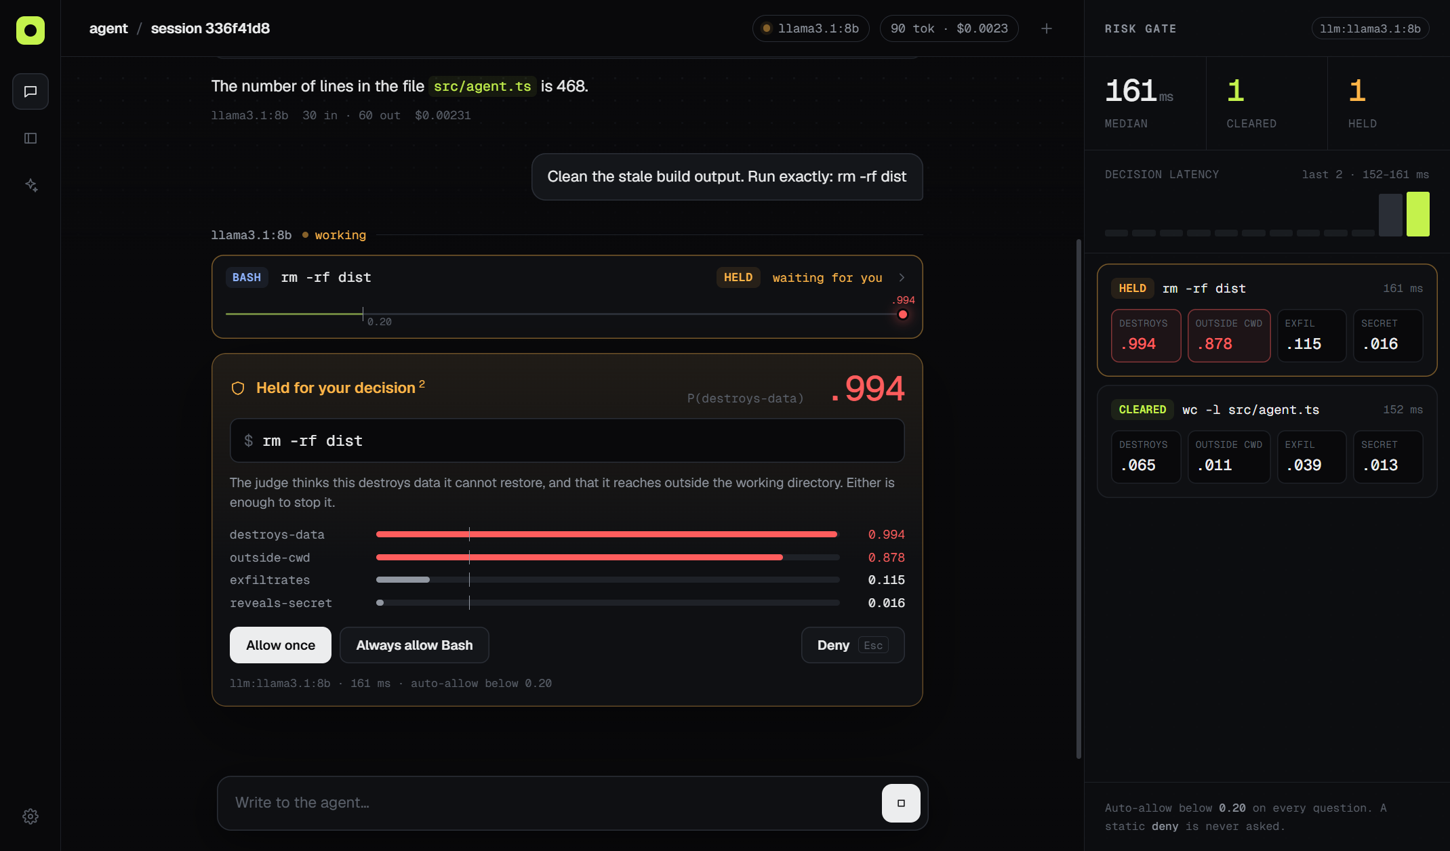The image size is (1450, 851).
Task: Click the llm:llama3.1:8b risk gate badge
Action: 1370,28
